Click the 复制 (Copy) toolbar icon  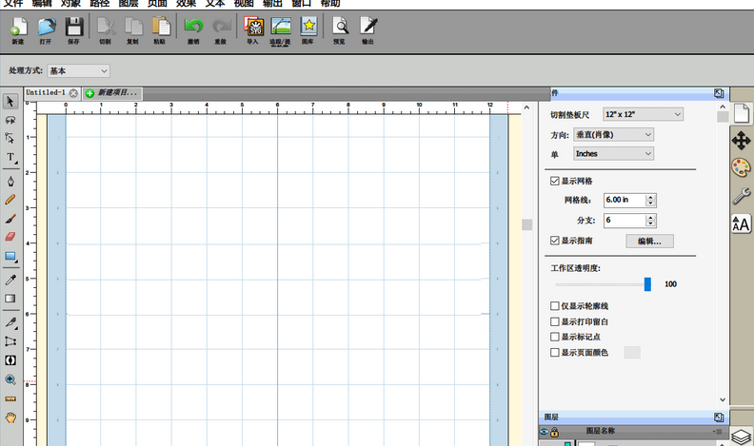click(x=133, y=27)
